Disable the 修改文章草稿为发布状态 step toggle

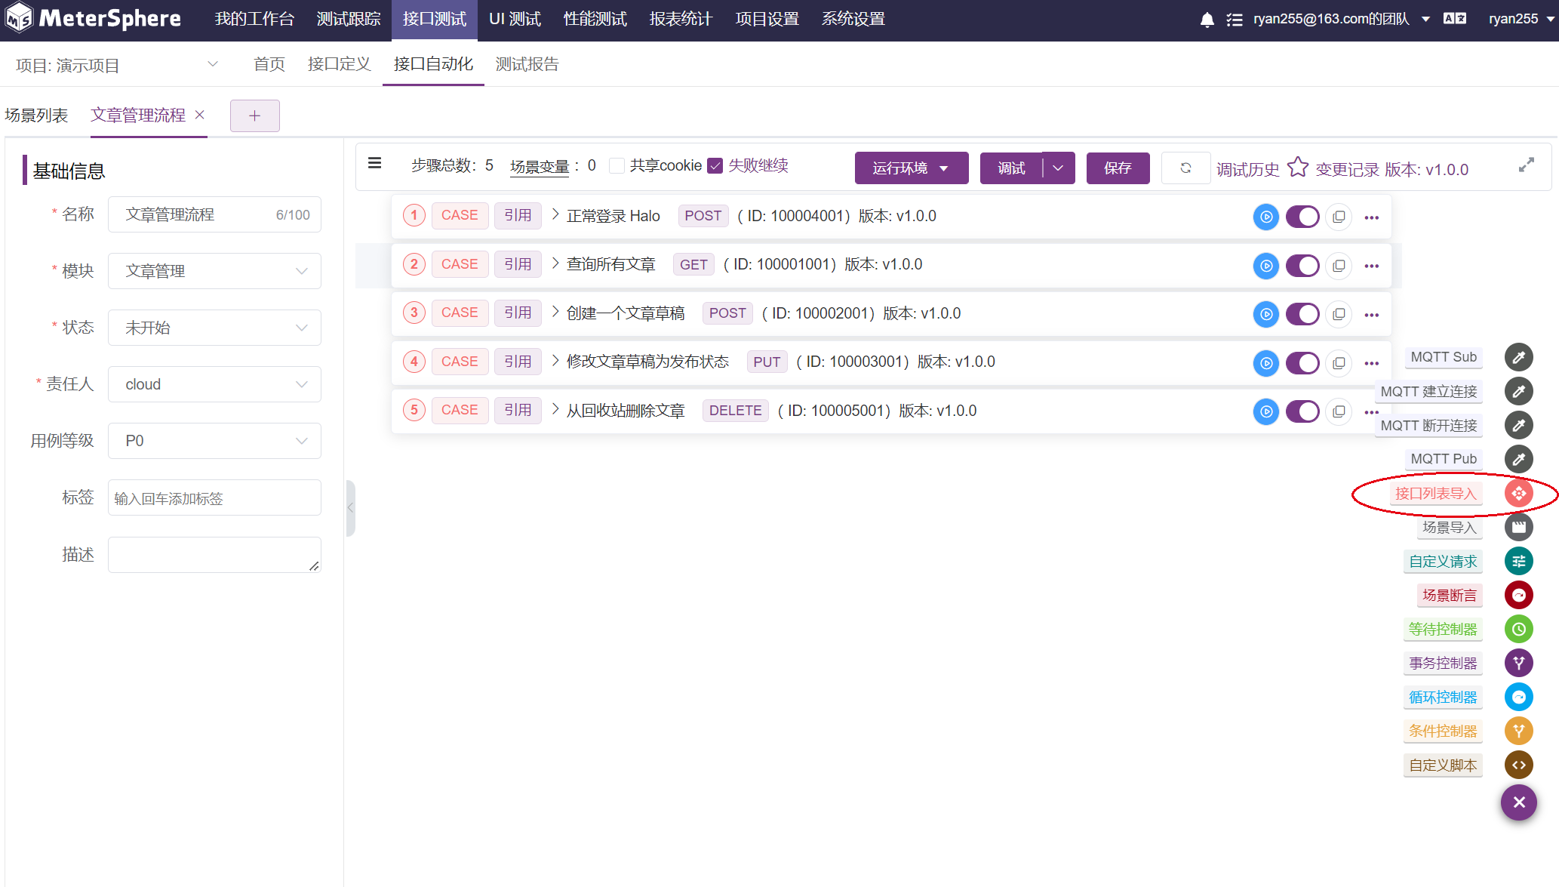1302,363
